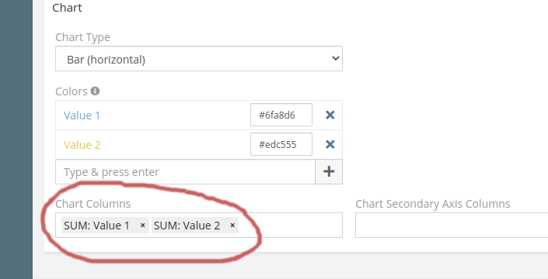
Task: Remove SUM: Value 2 from Chart Columns
Action: 232,226
